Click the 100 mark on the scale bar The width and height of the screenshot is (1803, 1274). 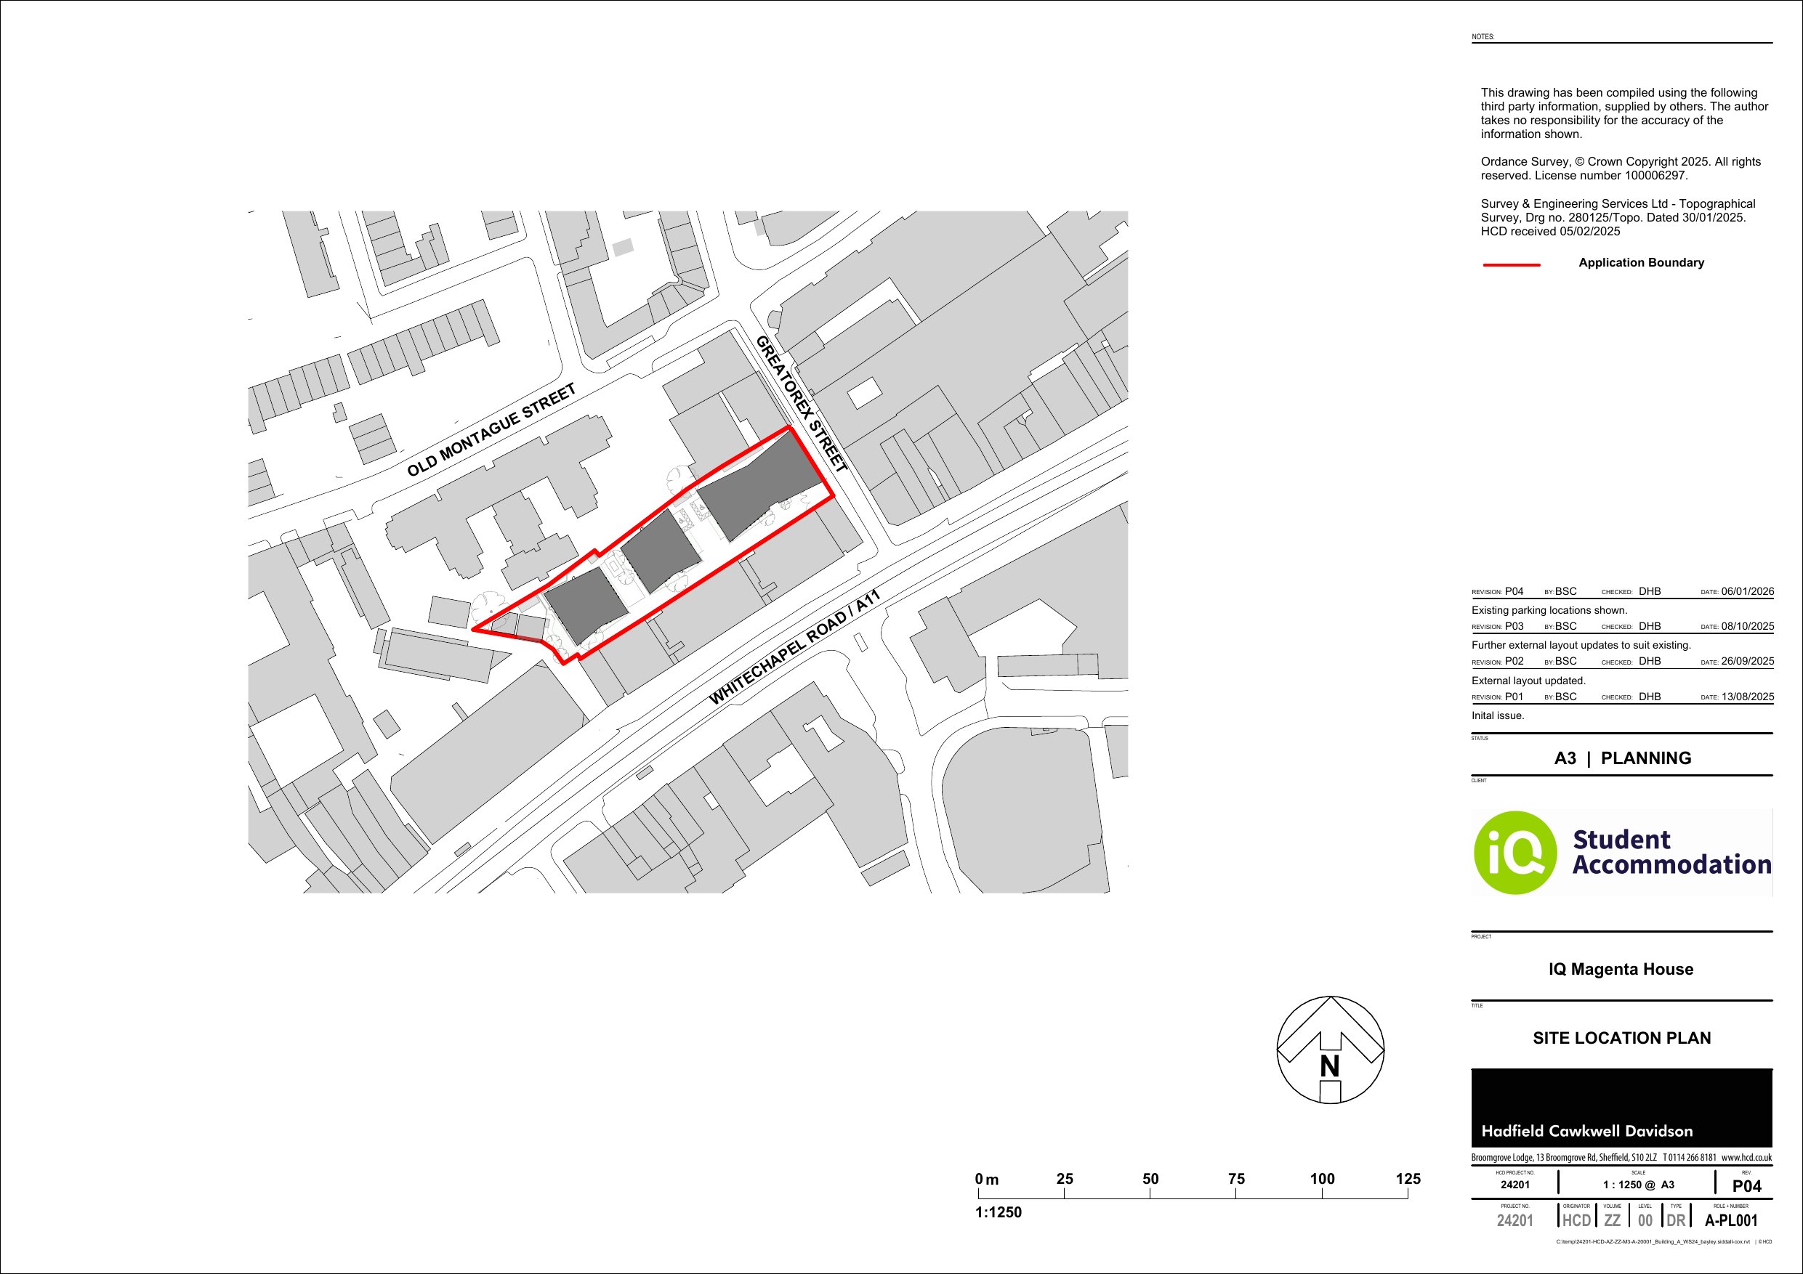click(1322, 1179)
